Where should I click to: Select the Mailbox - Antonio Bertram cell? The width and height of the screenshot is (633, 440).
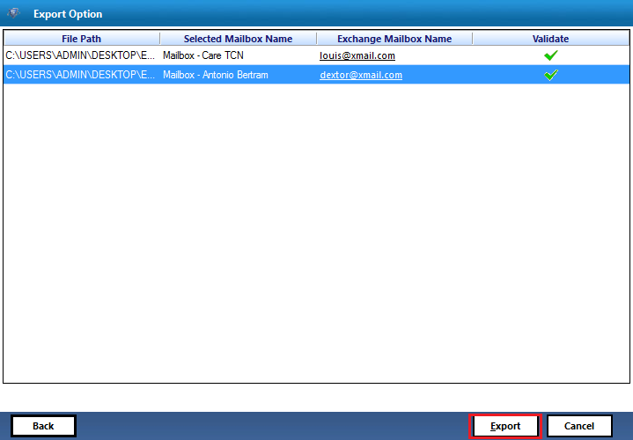click(x=239, y=75)
